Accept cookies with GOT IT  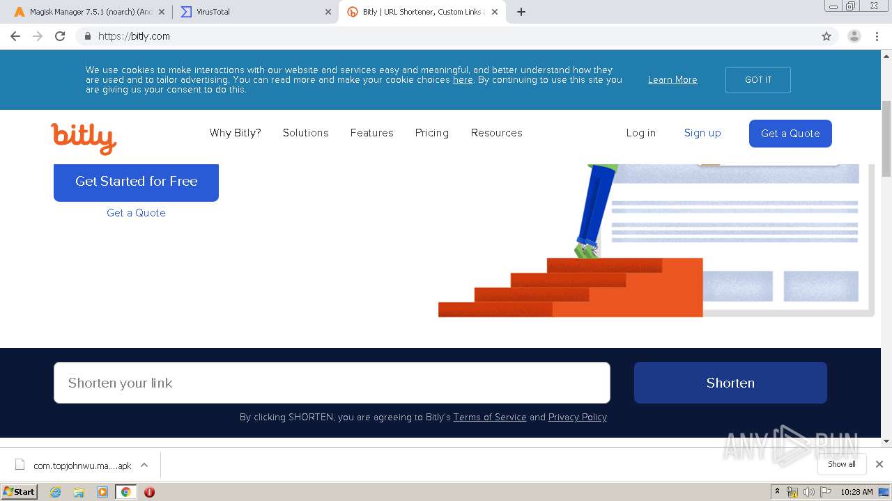(x=758, y=80)
